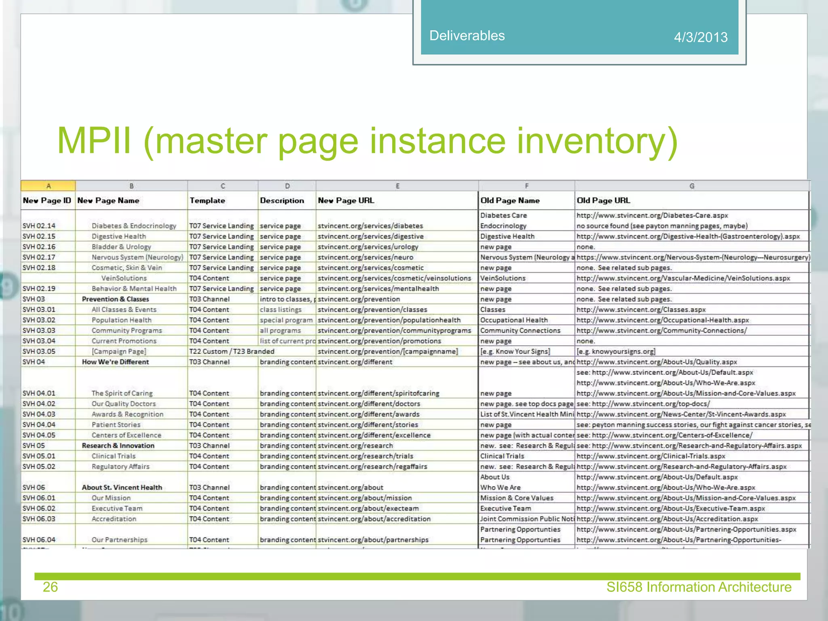828x621 pixels.
Task: Click the date '4/3/2013'
Action: click(701, 37)
